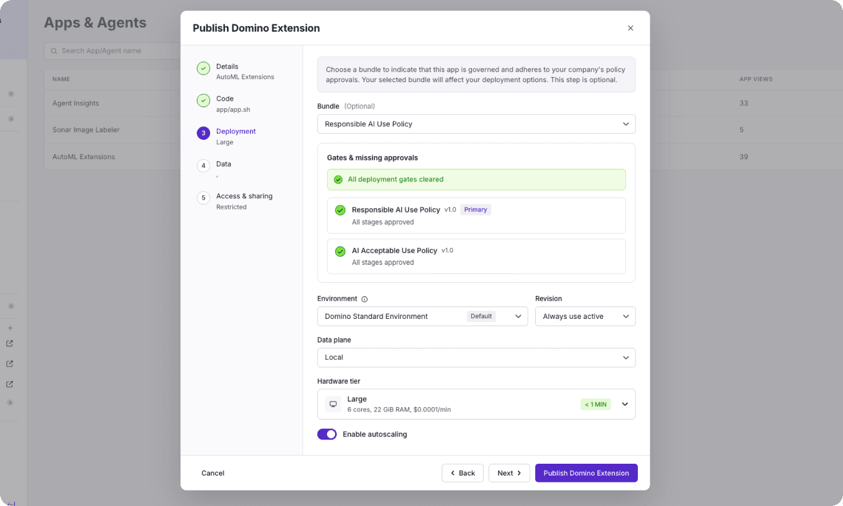Screen dimensions: 843x506
Task: Open the Environment dropdown
Action: click(x=422, y=316)
